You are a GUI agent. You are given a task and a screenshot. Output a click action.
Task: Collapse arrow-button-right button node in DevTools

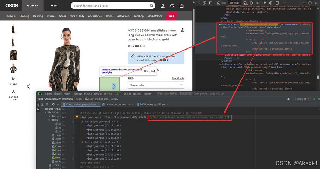[x=220, y=25]
